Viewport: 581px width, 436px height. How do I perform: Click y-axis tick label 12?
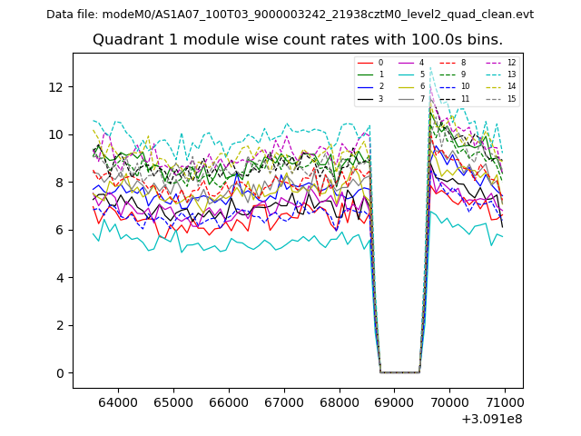(x=55, y=87)
